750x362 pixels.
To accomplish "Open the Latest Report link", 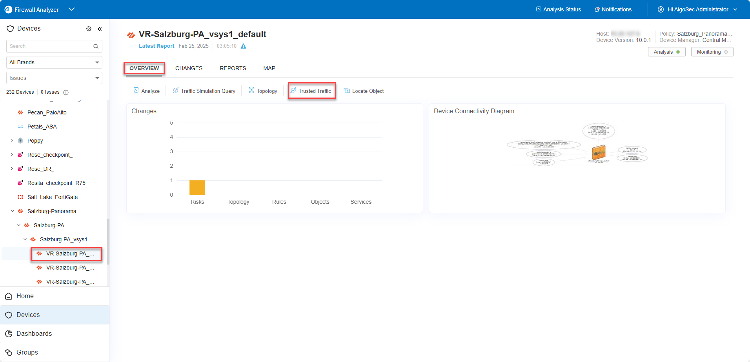I will pyautogui.click(x=157, y=46).
